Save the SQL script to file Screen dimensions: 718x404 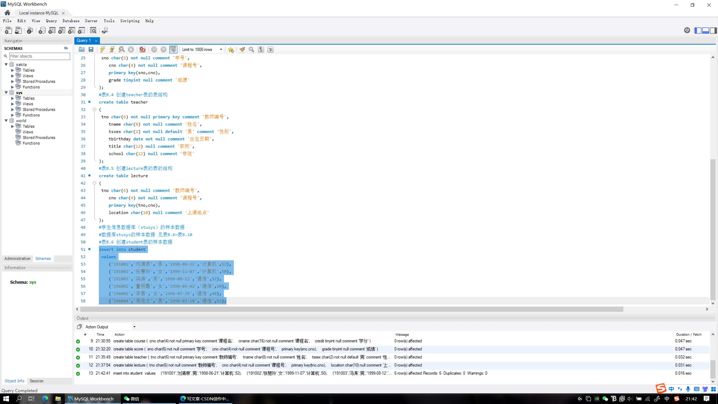tap(91, 49)
